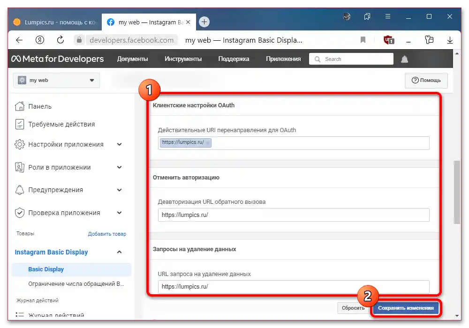Bookmark this page with the flag icon
Viewport: 469px width, 328px height.
363,40
